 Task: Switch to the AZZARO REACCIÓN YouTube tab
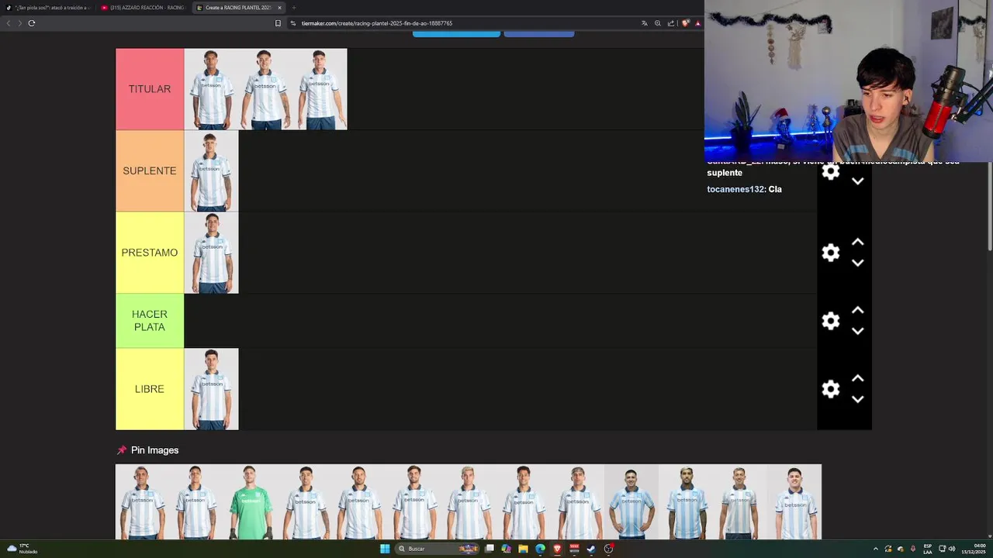143,8
